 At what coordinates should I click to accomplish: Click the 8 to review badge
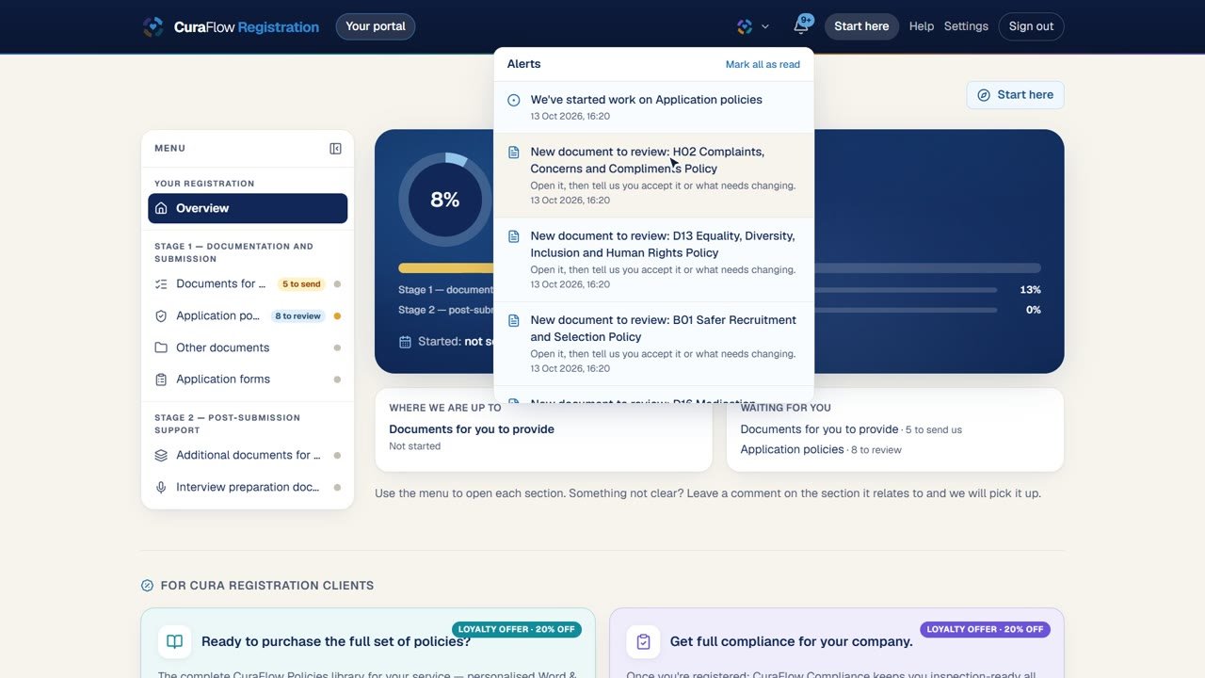[x=297, y=316]
